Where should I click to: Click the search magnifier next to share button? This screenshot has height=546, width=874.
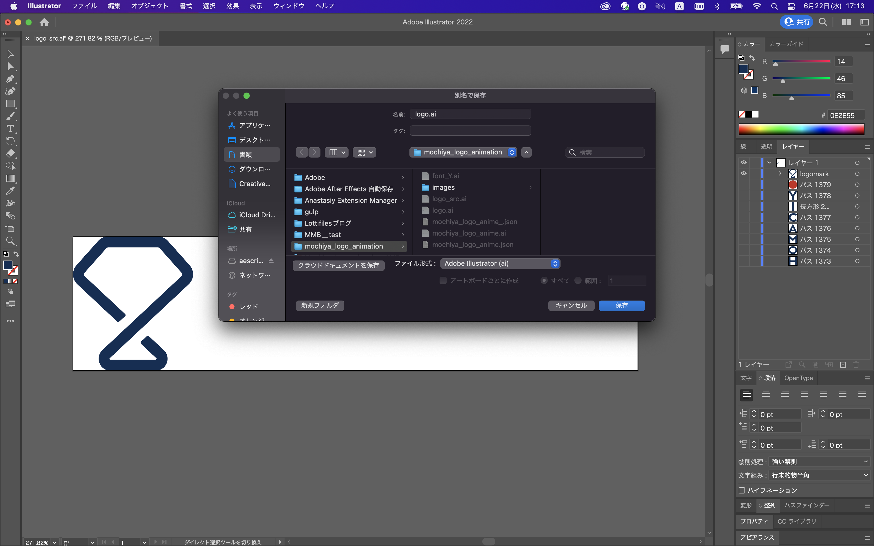(x=823, y=22)
